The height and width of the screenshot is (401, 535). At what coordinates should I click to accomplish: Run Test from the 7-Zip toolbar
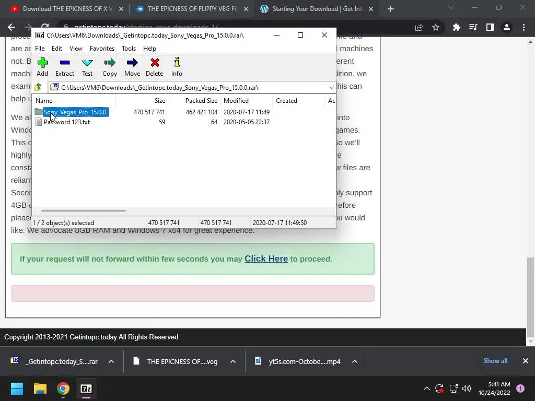pyautogui.click(x=87, y=67)
